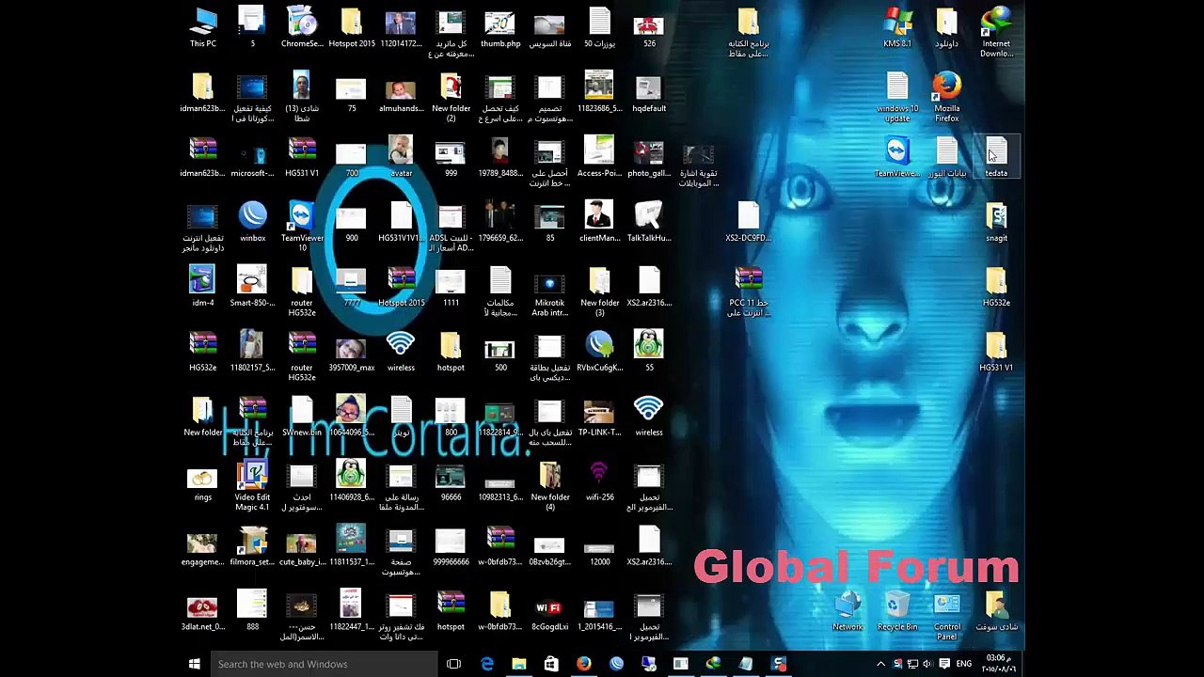Open the taskbar clock and calendar

[x=997, y=664]
